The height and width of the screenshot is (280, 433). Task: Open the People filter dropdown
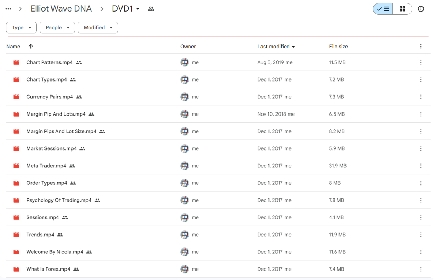(x=57, y=28)
